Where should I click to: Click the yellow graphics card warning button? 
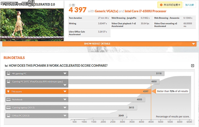[x=170, y=5]
